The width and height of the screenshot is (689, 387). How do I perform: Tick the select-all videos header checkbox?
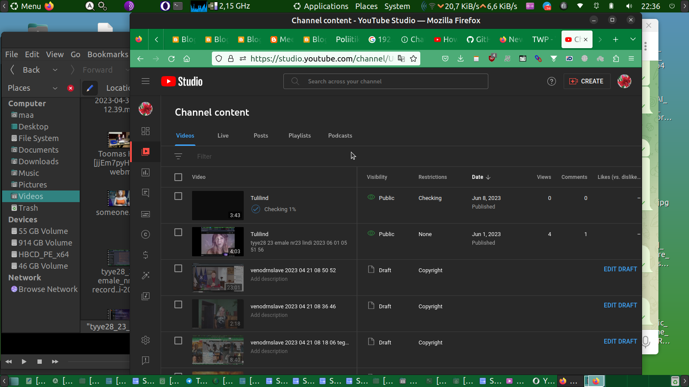tap(178, 177)
